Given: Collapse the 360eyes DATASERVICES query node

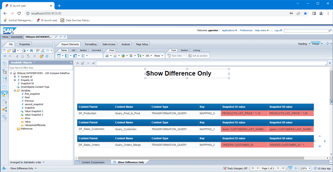Looking at the screenshot, I should pyautogui.click(x=11, y=73).
